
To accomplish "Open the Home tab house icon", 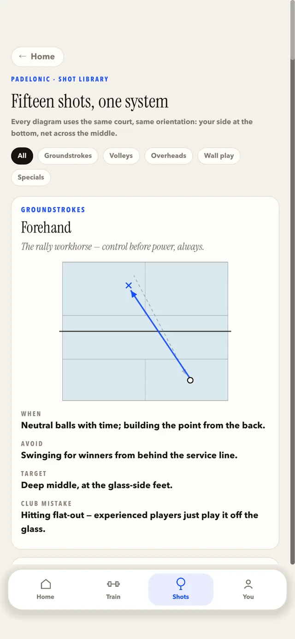I will 46,584.
